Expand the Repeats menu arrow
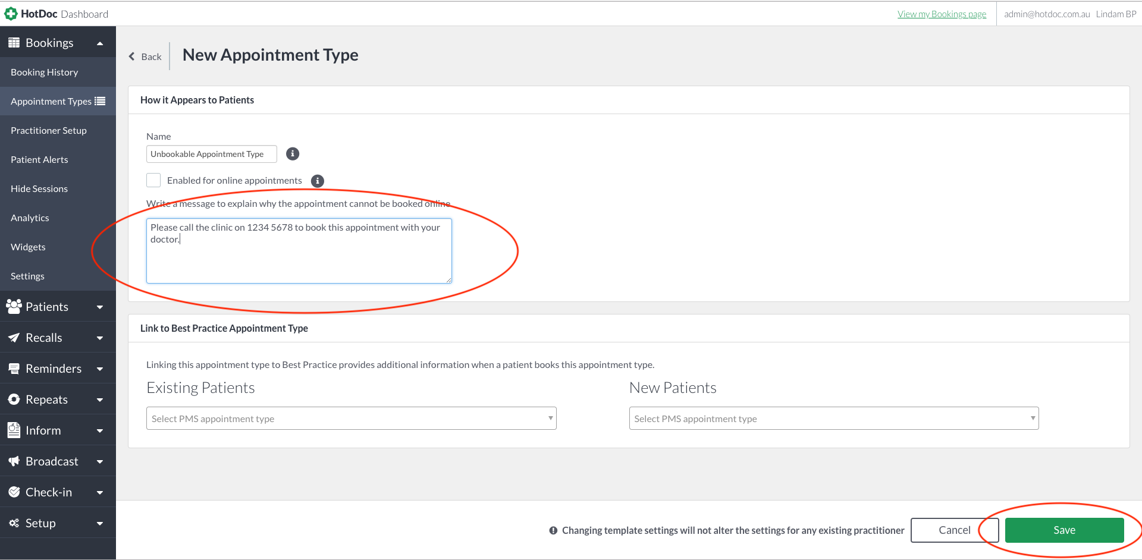 pyautogui.click(x=100, y=400)
